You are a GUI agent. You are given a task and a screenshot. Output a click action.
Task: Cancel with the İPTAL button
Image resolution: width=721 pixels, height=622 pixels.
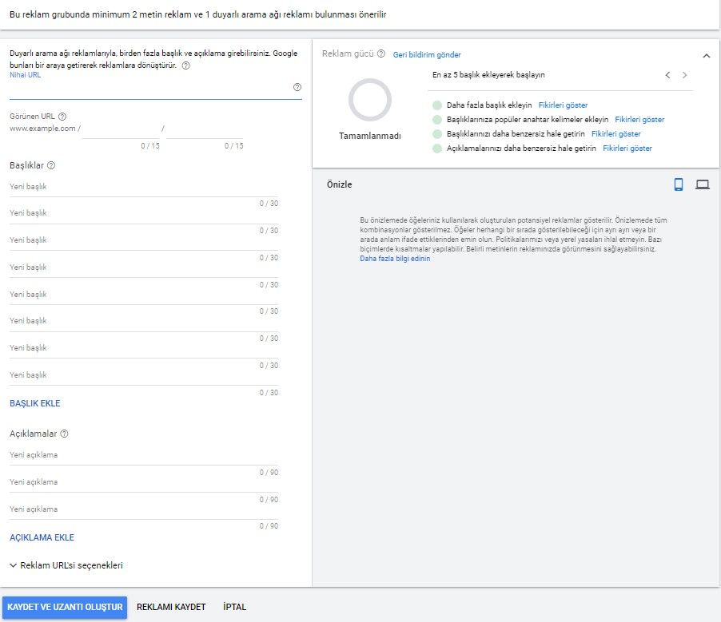pos(235,607)
